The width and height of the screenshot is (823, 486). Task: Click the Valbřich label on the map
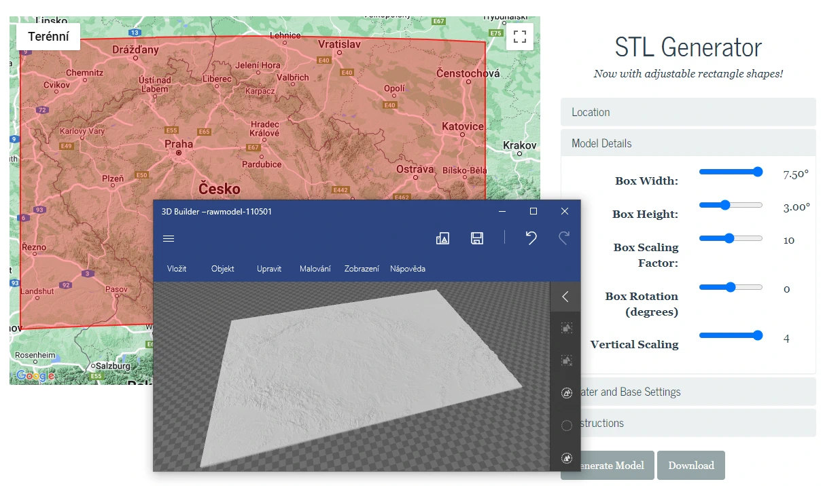click(293, 77)
